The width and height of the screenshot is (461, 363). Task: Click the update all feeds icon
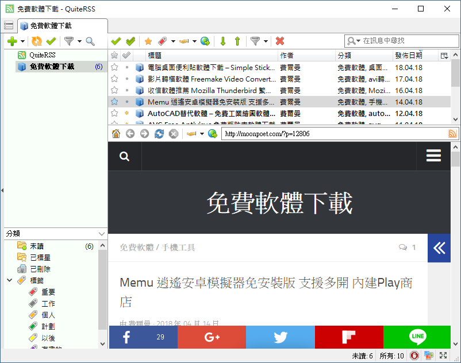click(37, 41)
